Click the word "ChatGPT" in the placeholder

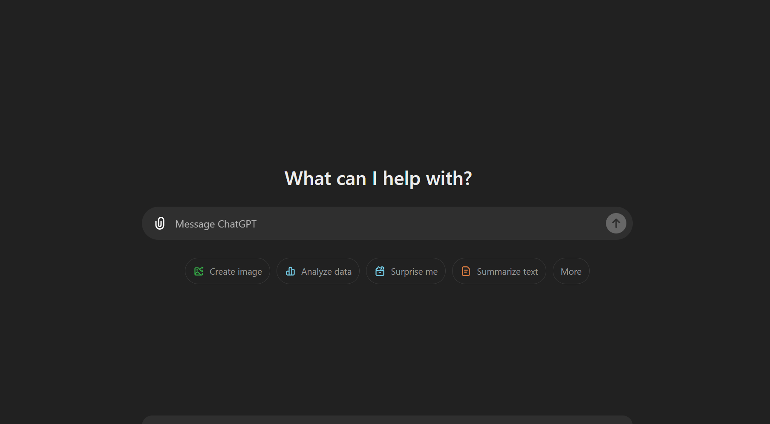(237, 224)
